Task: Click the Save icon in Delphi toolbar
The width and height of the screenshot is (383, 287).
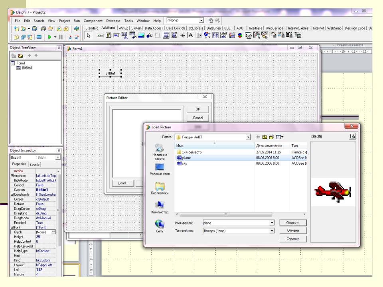Action: [x=34, y=29]
